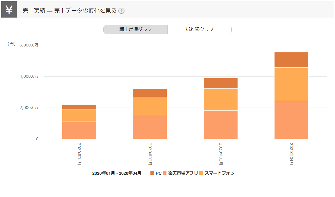Toggle the PC series via legend text

coord(158,173)
